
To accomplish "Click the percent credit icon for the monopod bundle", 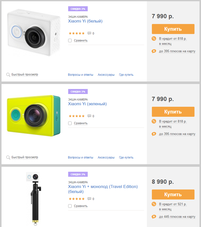I will tap(154, 204).
